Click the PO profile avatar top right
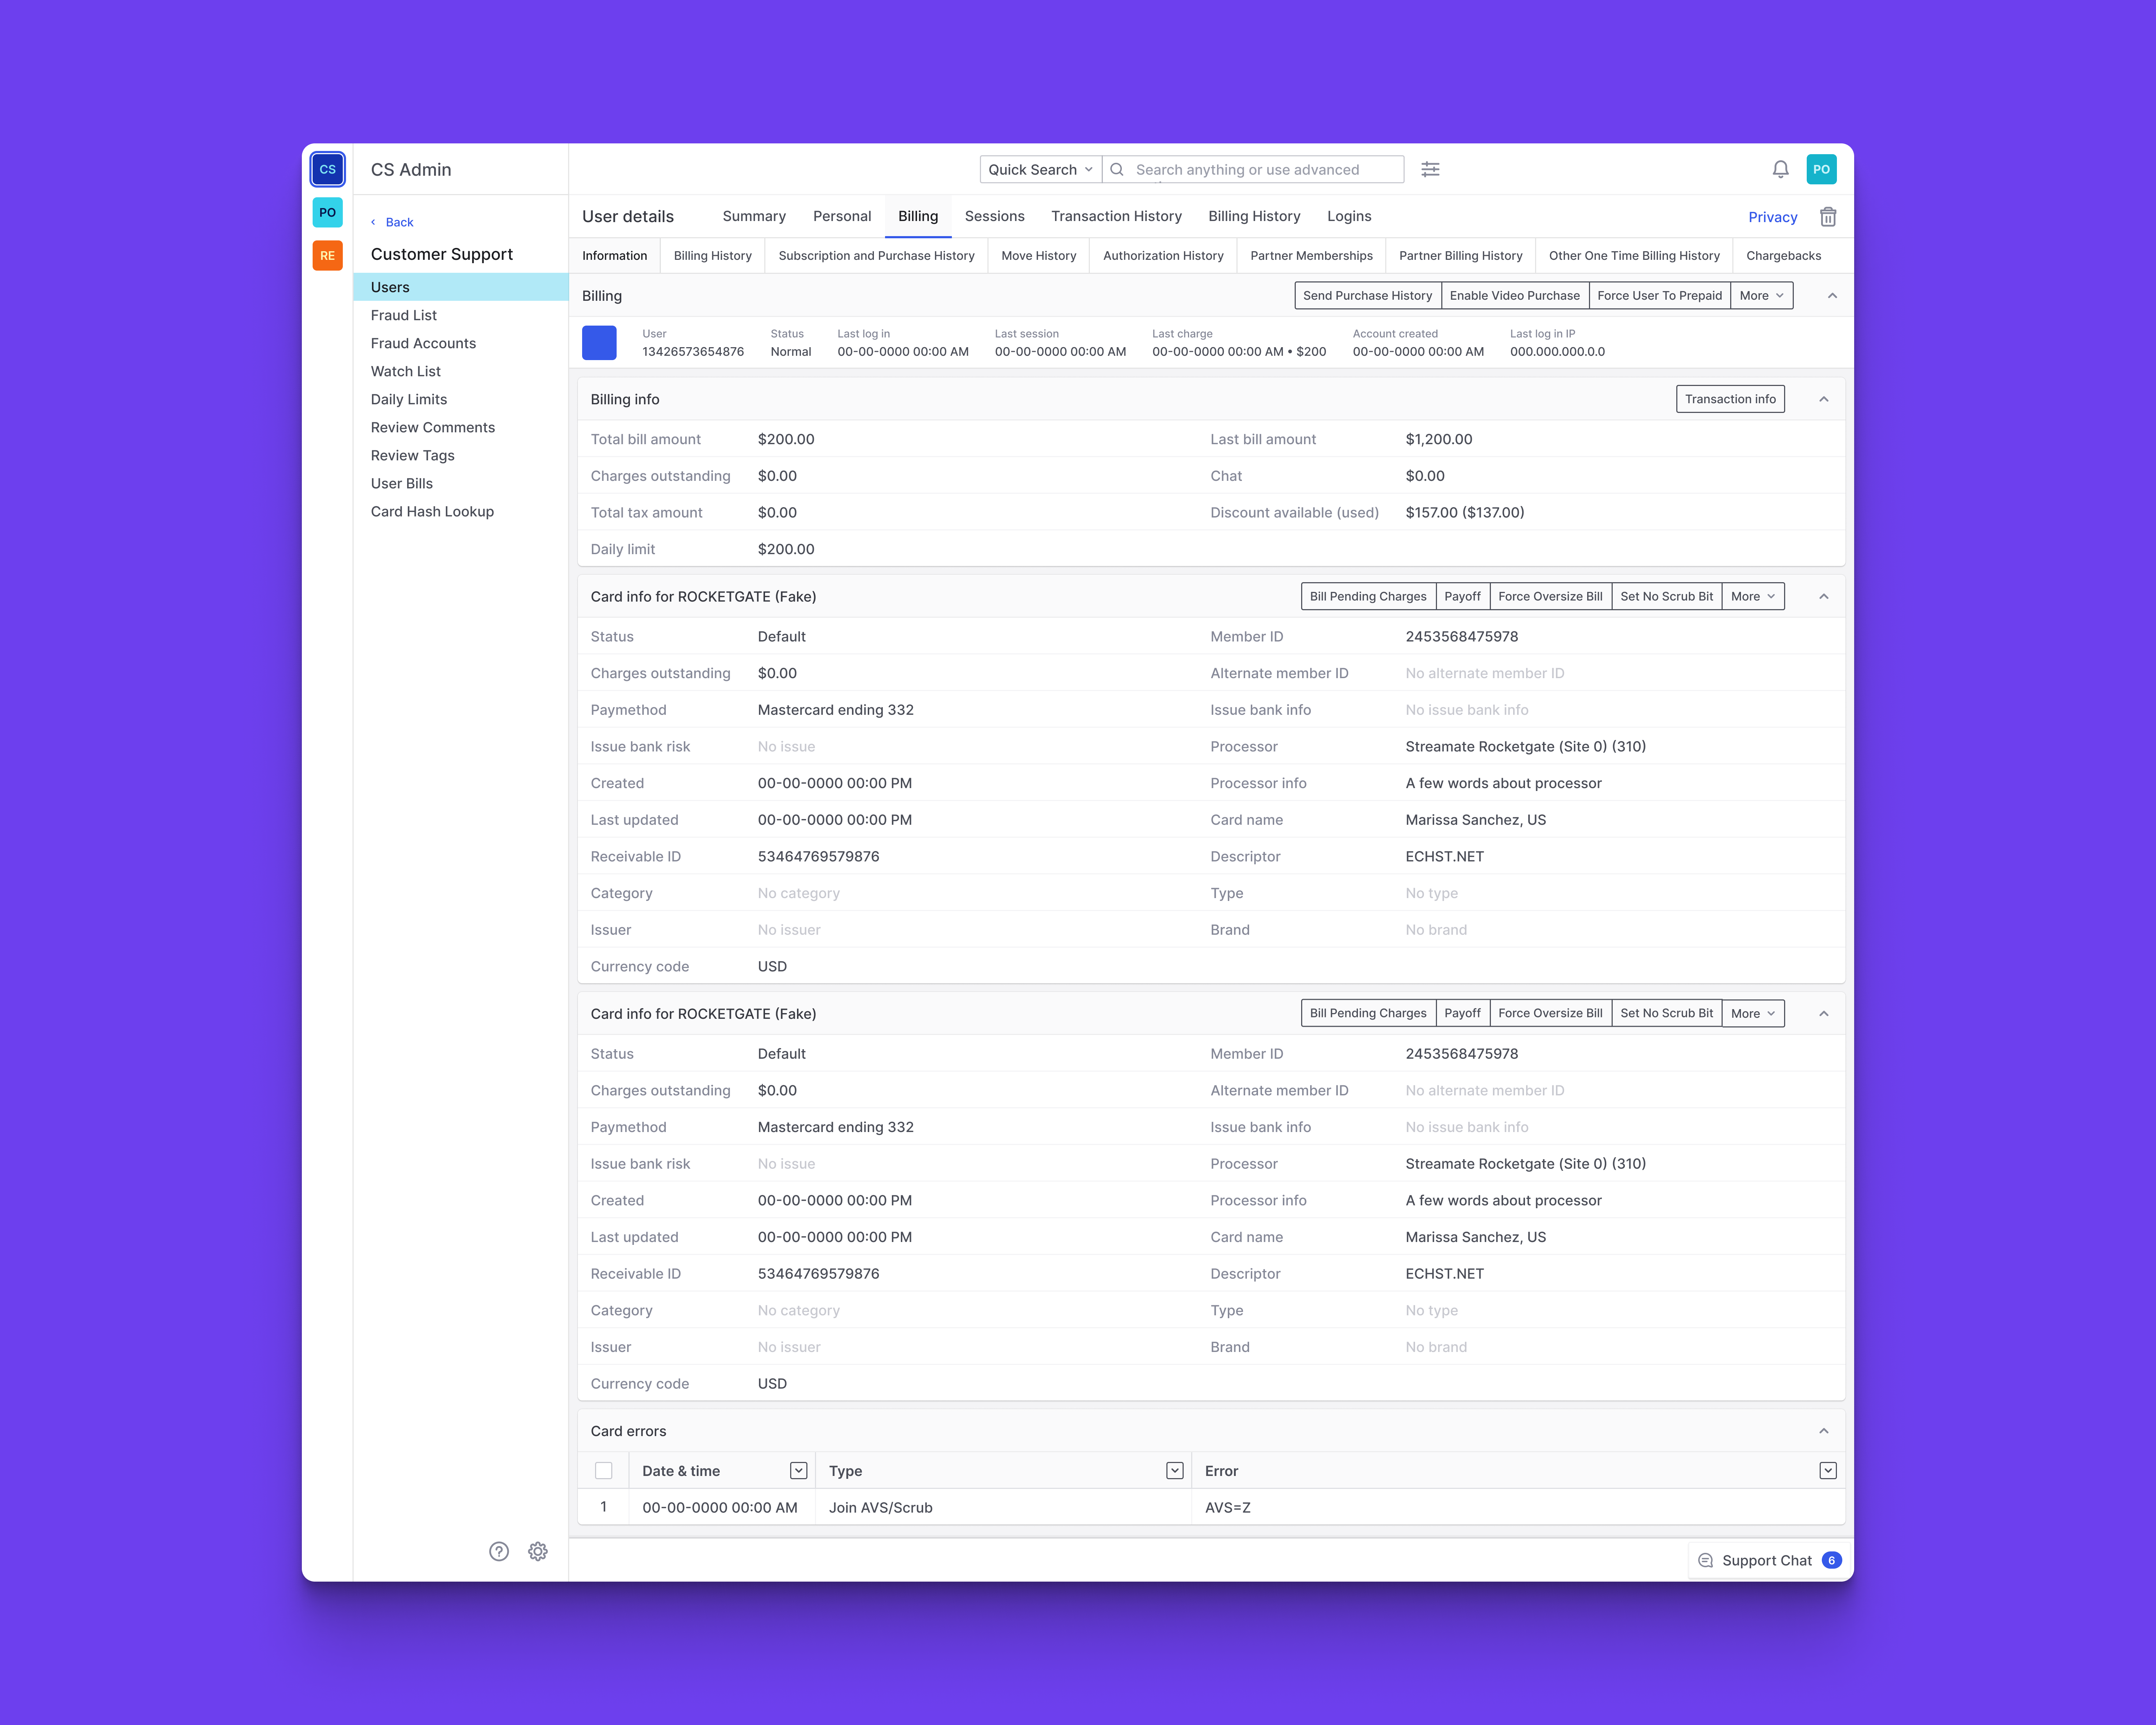 click(1821, 169)
